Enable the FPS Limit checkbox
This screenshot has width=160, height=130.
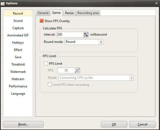pyautogui.click(x=46, y=63)
